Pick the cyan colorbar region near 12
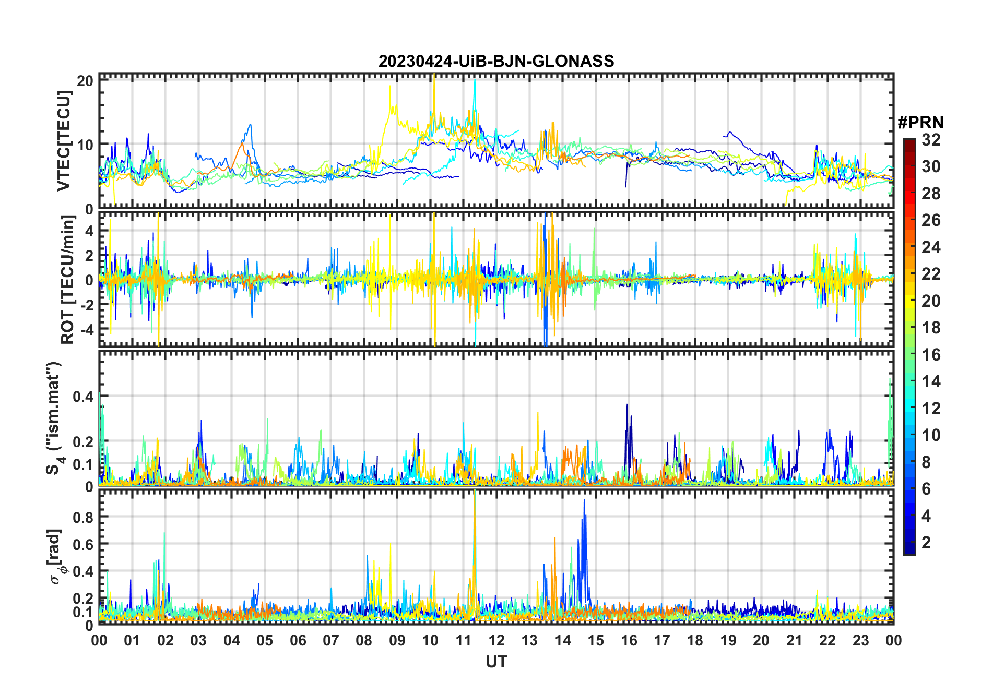This screenshot has height=694, width=993. [909, 409]
